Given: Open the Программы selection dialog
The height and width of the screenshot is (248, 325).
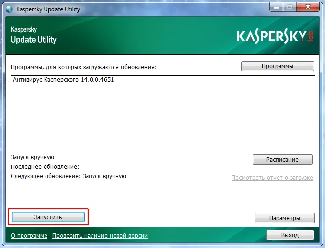Looking at the screenshot, I should (x=278, y=66).
